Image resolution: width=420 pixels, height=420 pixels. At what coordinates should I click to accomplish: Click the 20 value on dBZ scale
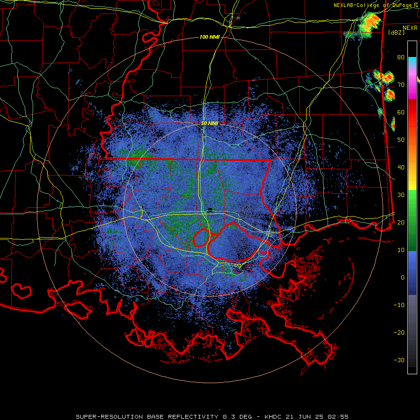pyautogui.click(x=401, y=222)
